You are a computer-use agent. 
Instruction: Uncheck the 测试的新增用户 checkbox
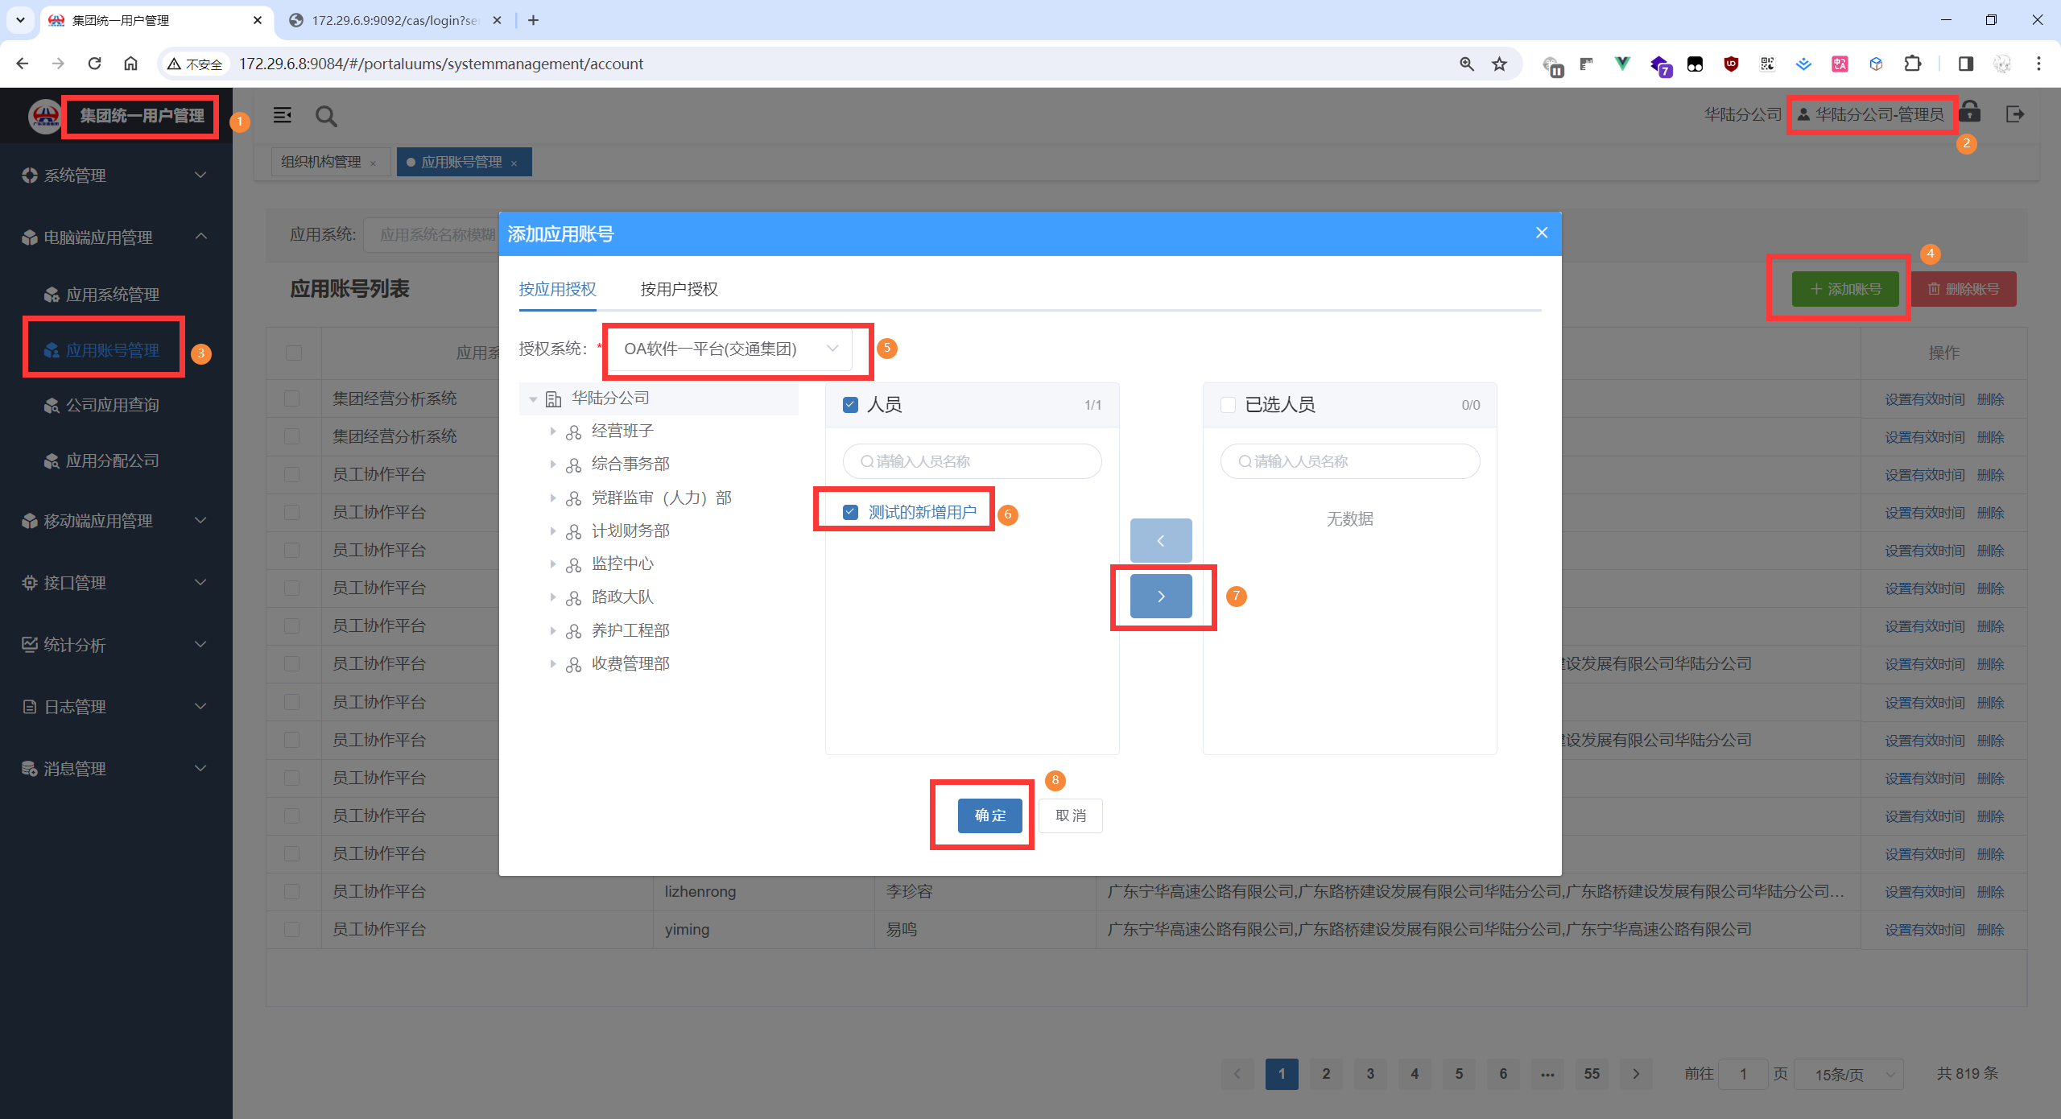[x=850, y=512]
